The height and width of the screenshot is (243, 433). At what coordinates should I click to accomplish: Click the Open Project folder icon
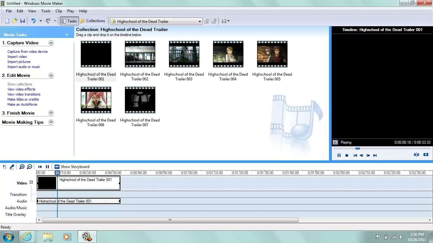coord(15,21)
